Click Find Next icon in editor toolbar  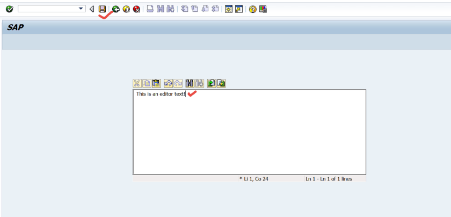(199, 83)
